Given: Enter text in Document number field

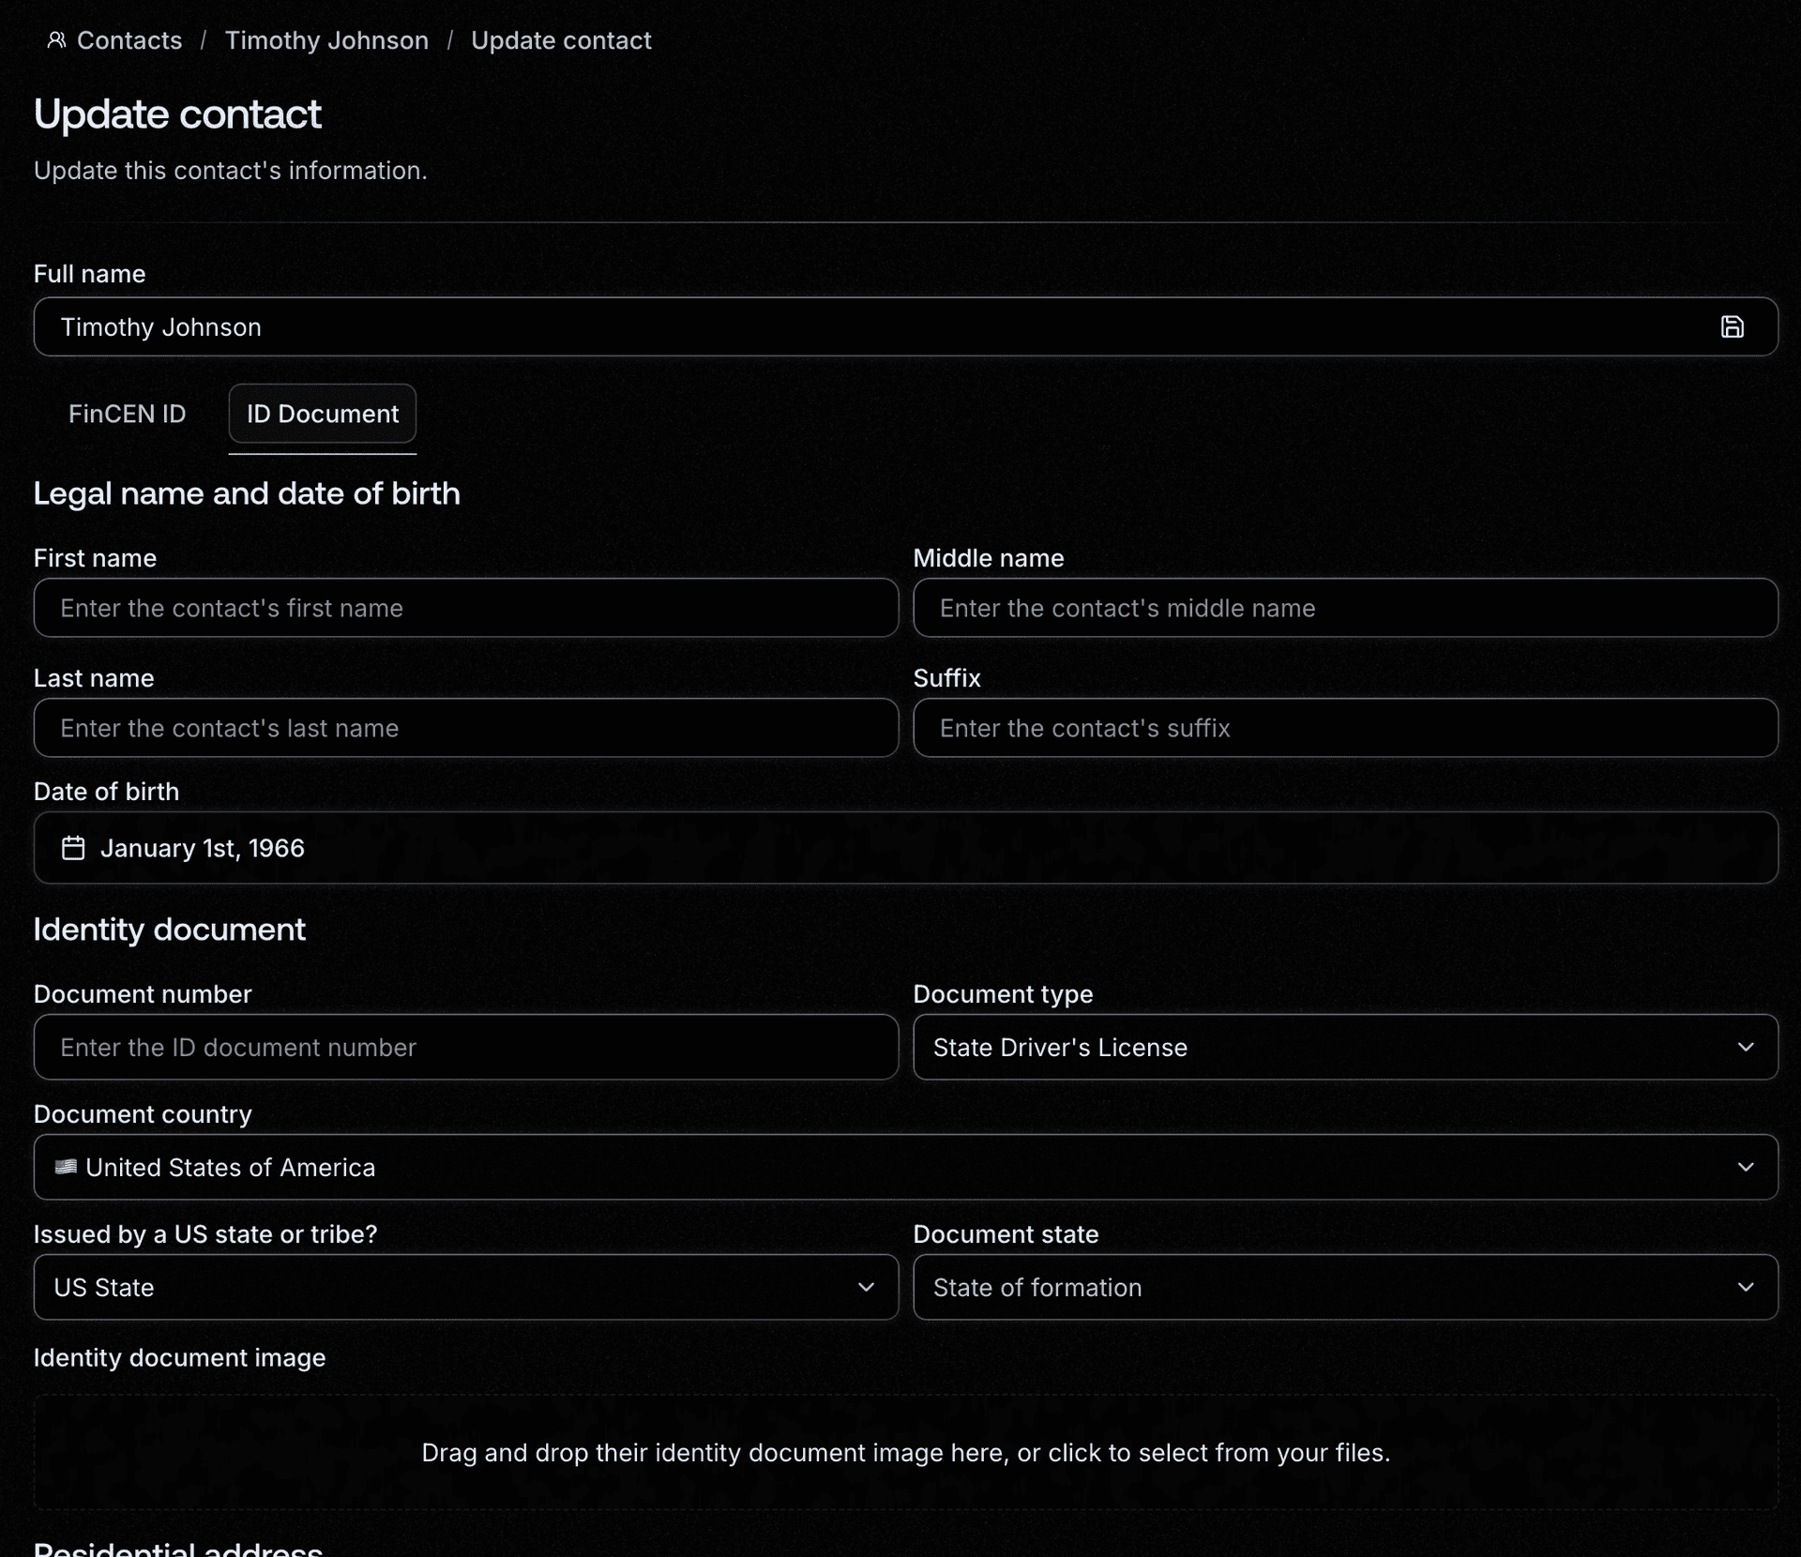Looking at the screenshot, I should point(464,1047).
